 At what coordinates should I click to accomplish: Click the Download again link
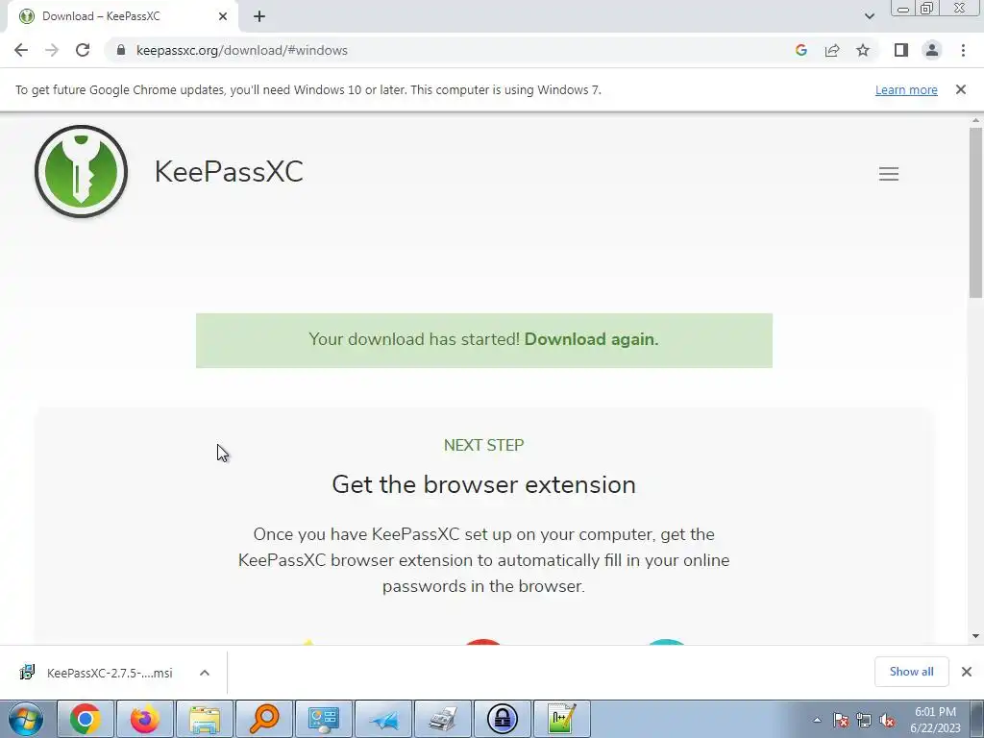[x=591, y=339]
